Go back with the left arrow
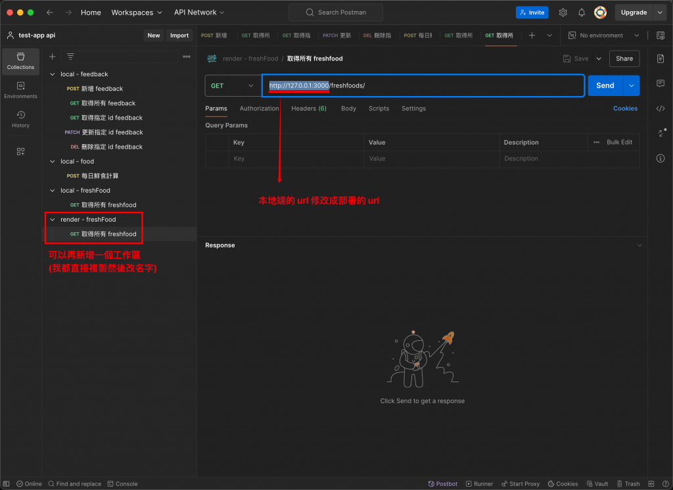673x490 pixels. pyautogui.click(x=50, y=12)
